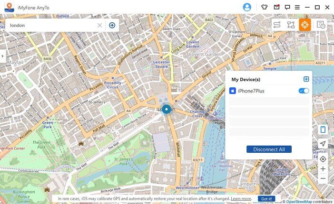Open the skin theme shirt icon
This screenshot has width=334, height=204.
[265, 7]
